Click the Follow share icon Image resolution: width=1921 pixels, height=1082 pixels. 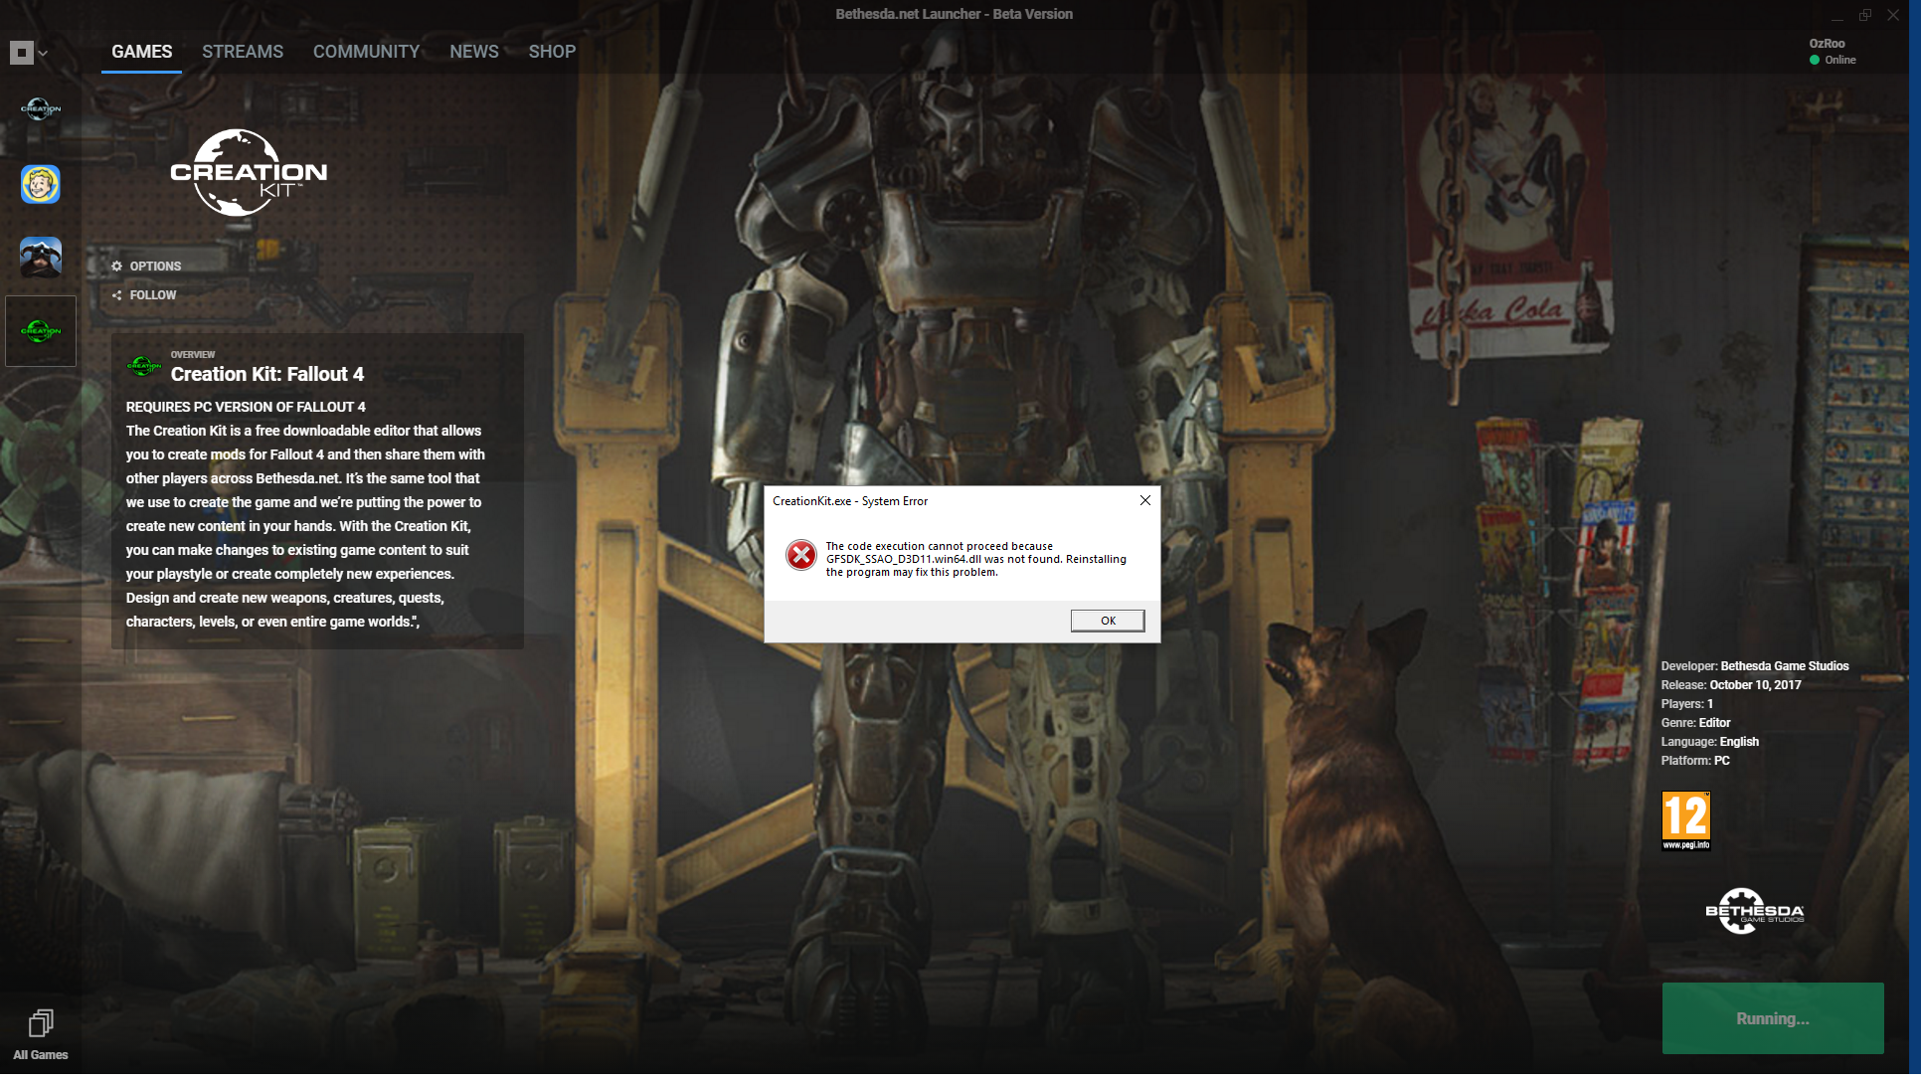pyautogui.click(x=116, y=295)
